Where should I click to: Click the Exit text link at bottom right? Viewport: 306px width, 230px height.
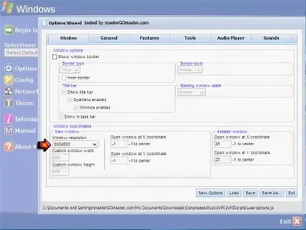(286, 221)
